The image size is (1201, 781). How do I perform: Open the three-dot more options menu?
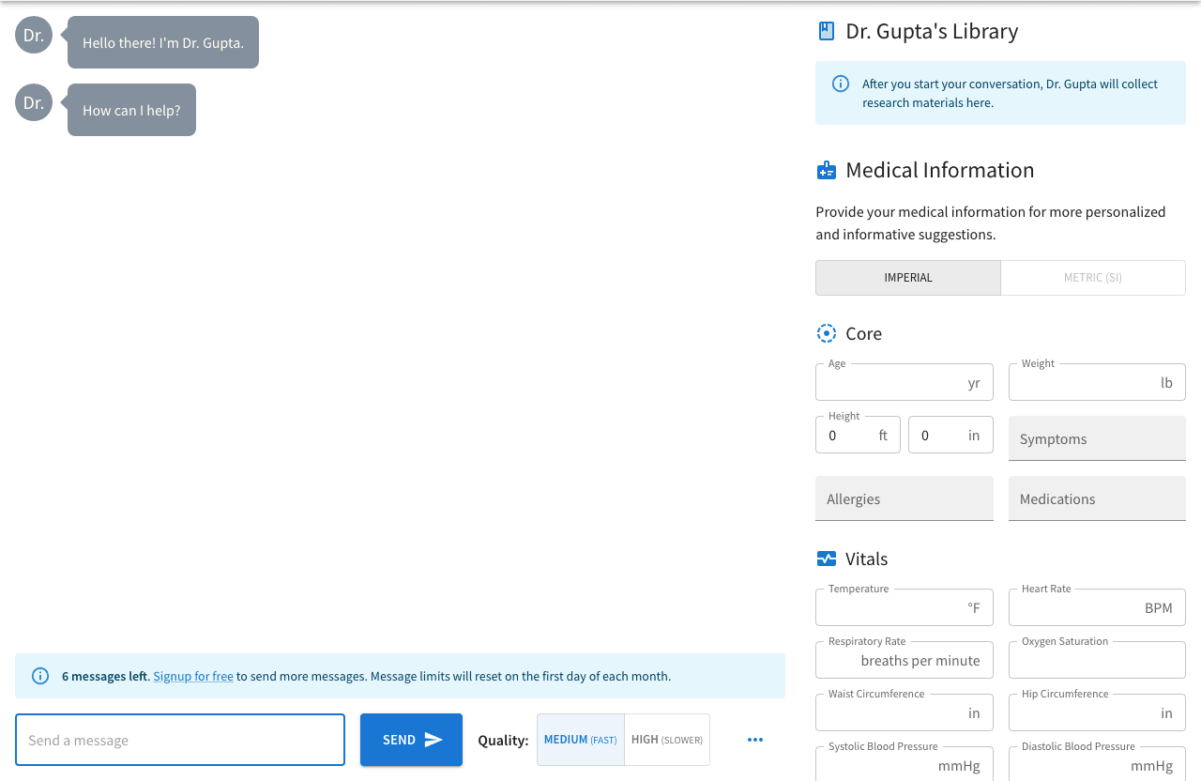pyautogui.click(x=755, y=740)
